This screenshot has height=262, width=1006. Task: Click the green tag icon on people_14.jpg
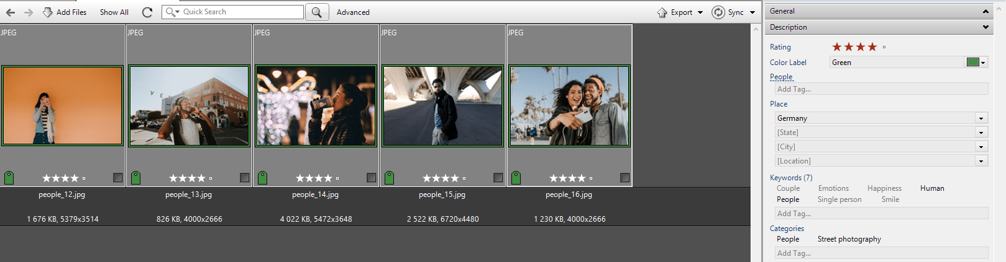click(262, 178)
